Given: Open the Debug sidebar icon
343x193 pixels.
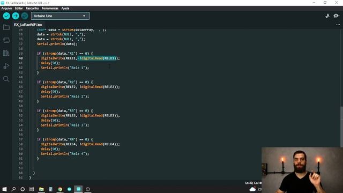Looking at the screenshot, I should click(6, 66).
